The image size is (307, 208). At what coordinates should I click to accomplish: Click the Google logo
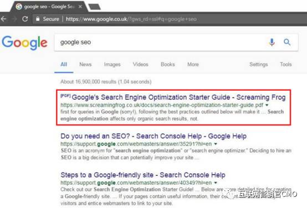point(25,43)
